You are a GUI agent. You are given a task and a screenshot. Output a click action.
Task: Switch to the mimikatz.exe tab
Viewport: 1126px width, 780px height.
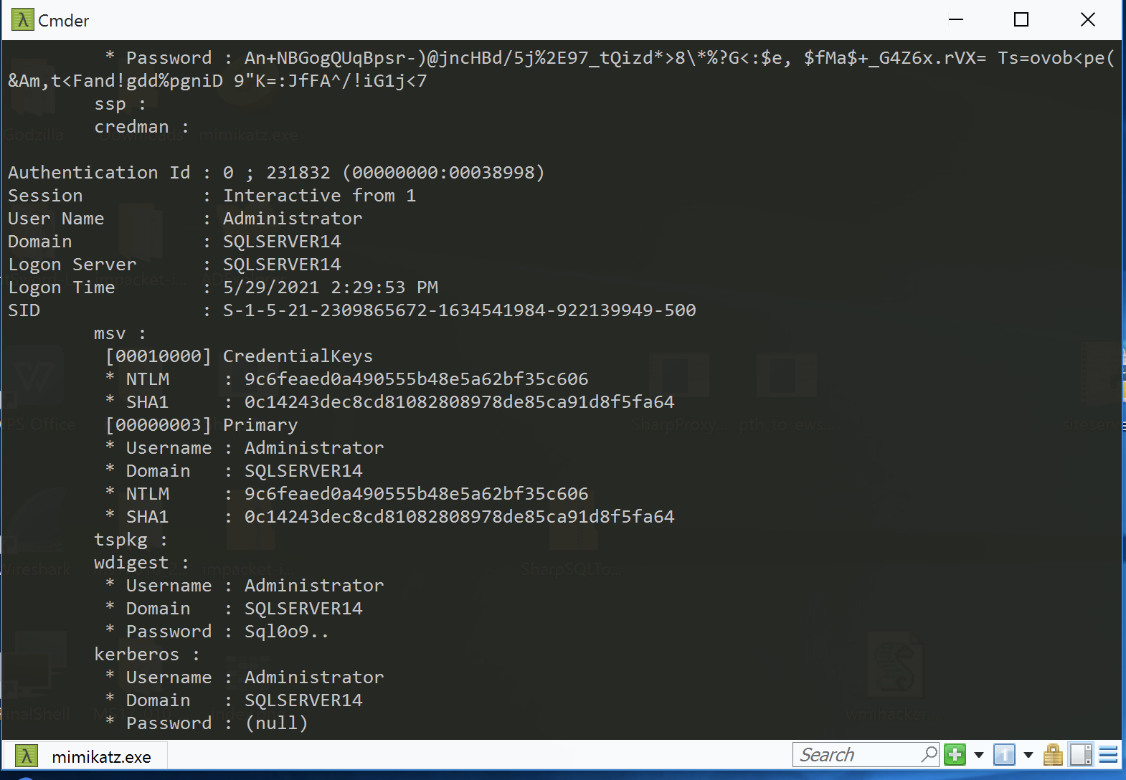(x=85, y=756)
